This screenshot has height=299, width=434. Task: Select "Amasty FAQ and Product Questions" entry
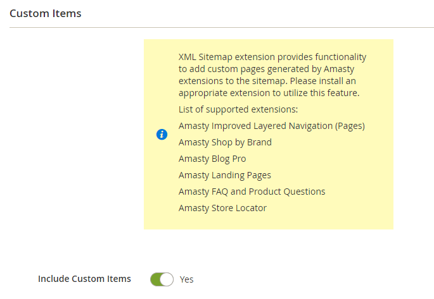coord(252,192)
